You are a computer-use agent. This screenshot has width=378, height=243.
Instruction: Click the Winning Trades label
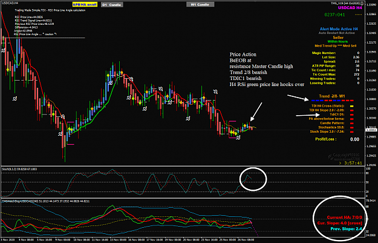[x=323, y=79]
